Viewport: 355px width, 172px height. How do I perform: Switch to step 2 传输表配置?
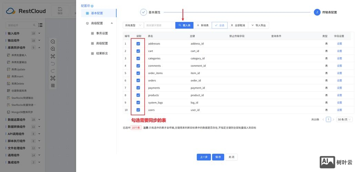326,12
